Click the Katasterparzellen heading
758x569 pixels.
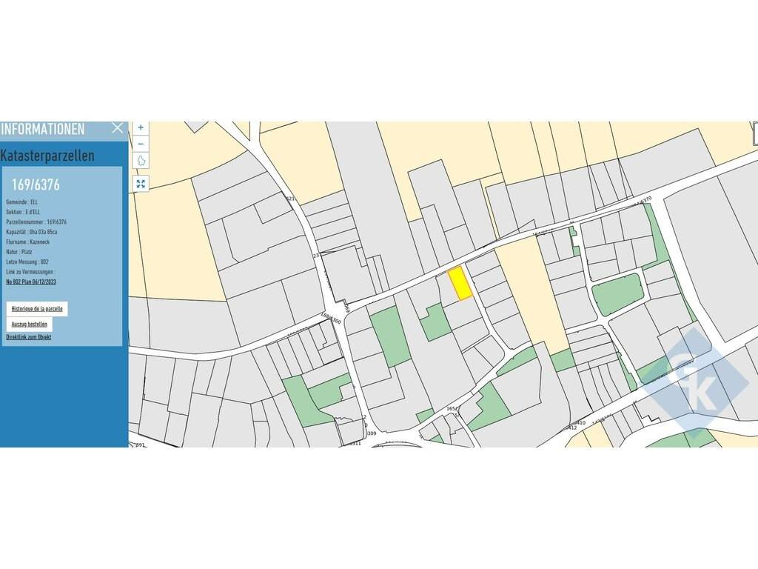click(x=47, y=156)
